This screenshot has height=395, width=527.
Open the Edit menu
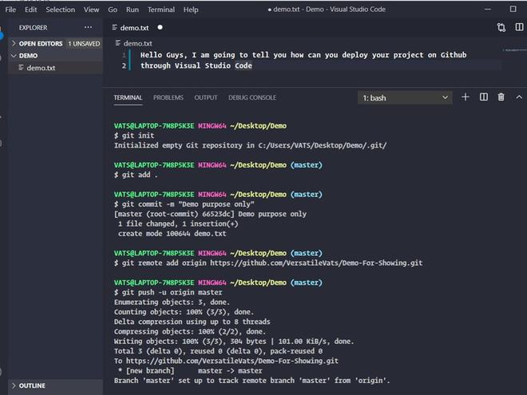[30, 10]
